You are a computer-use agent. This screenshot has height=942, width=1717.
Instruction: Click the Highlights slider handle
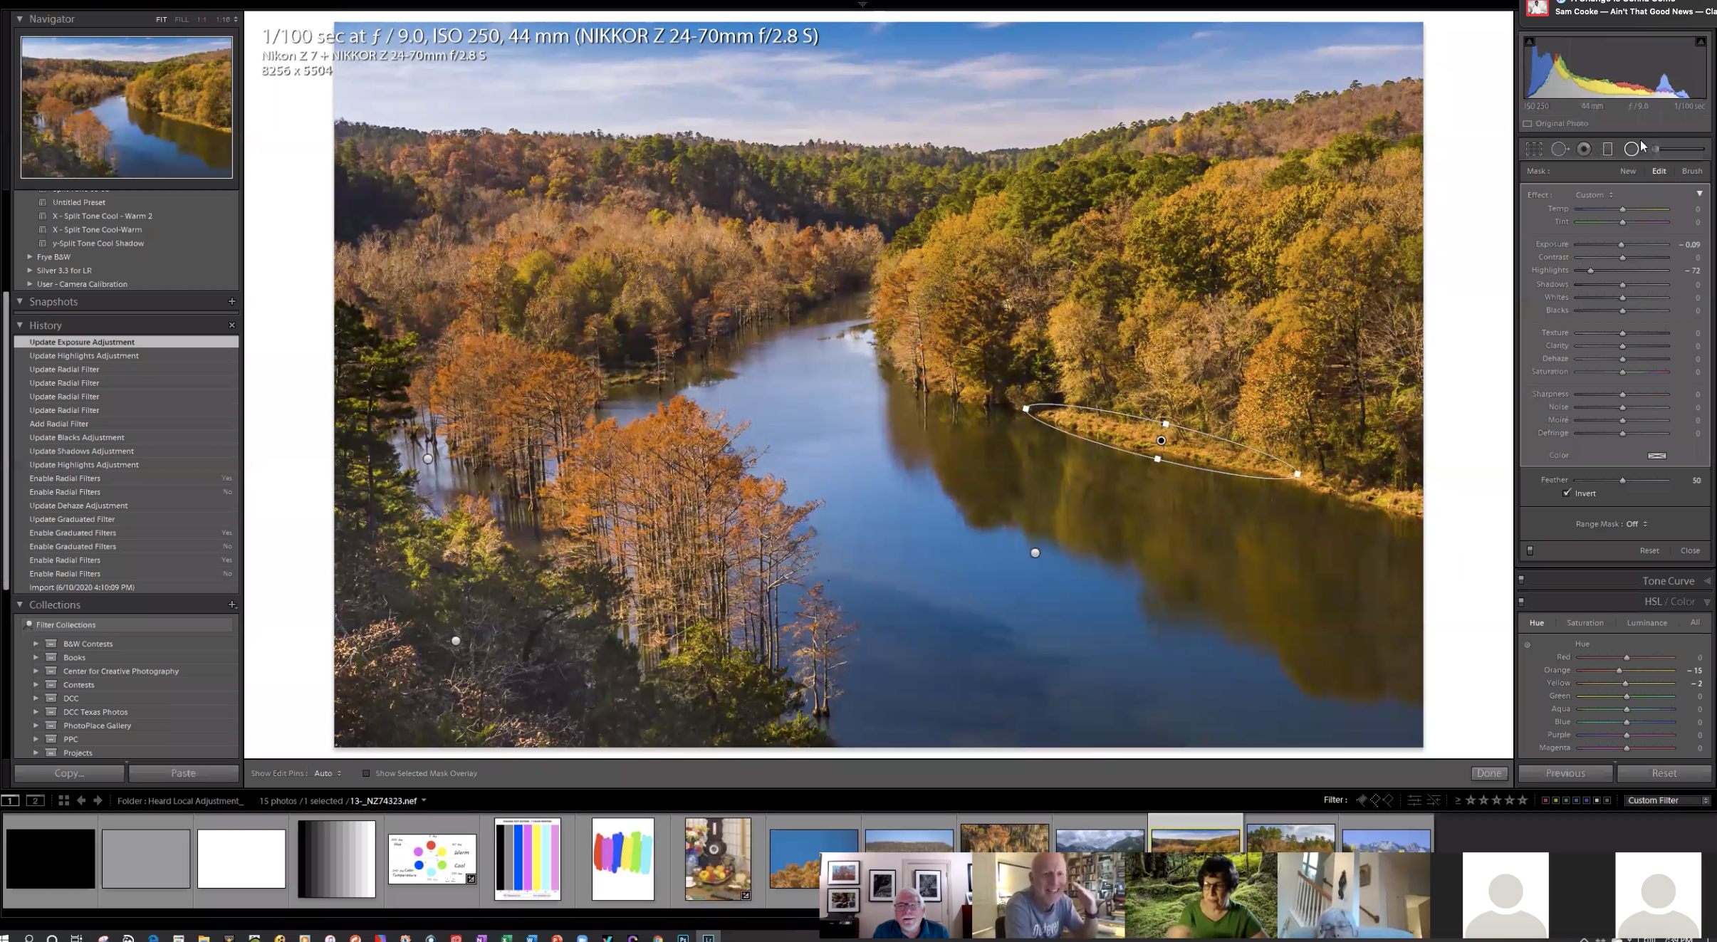(1590, 271)
